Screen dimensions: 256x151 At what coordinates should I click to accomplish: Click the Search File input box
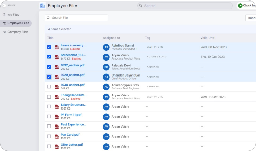[x=76, y=18]
